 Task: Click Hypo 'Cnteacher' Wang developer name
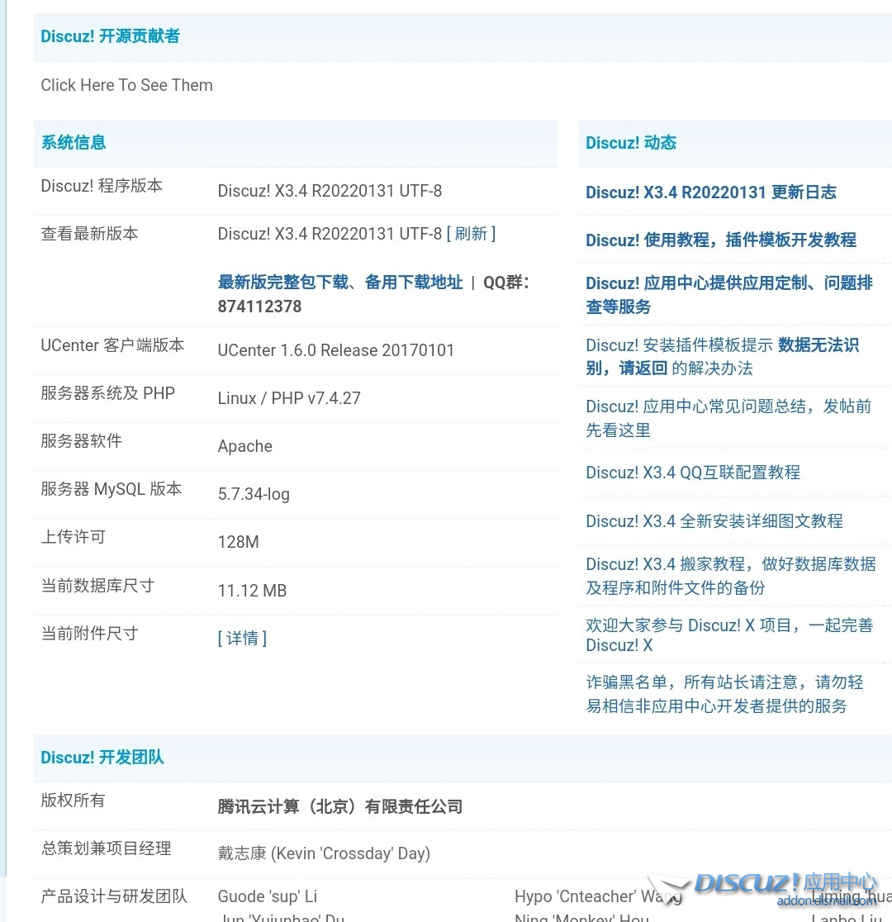[598, 896]
